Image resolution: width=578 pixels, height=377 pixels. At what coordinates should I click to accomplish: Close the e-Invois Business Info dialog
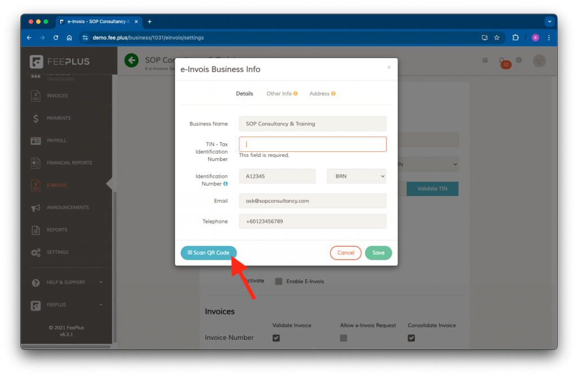(388, 67)
